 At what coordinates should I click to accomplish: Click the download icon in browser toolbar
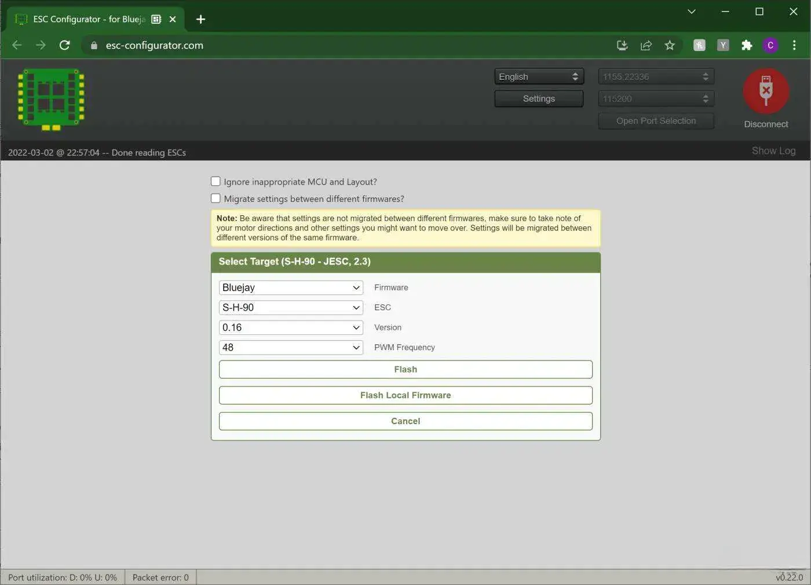[x=622, y=45]
